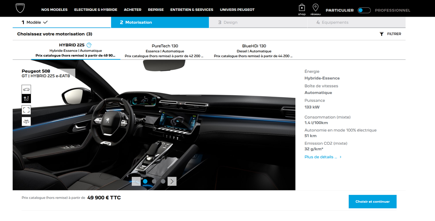Select the HYBRID 225 engine option

pyautogui.click(x=75, y=50)
